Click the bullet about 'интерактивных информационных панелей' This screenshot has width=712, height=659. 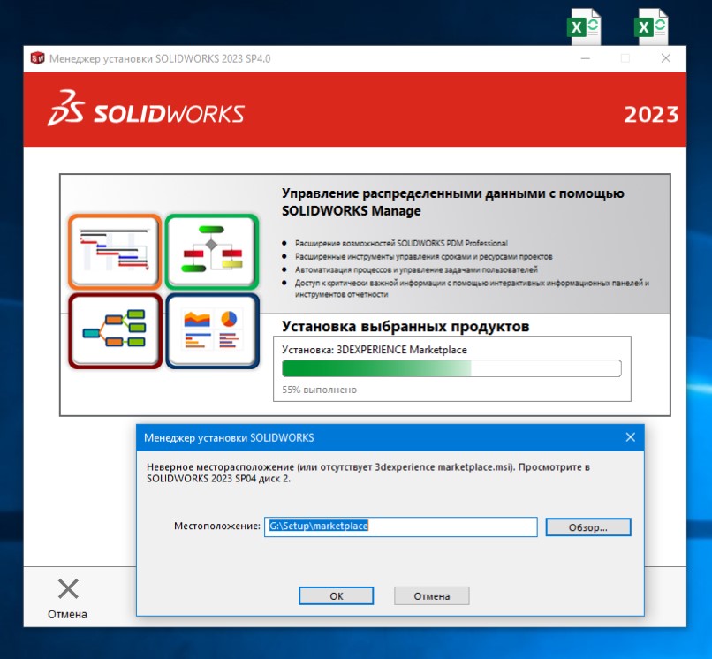point(472,288)
